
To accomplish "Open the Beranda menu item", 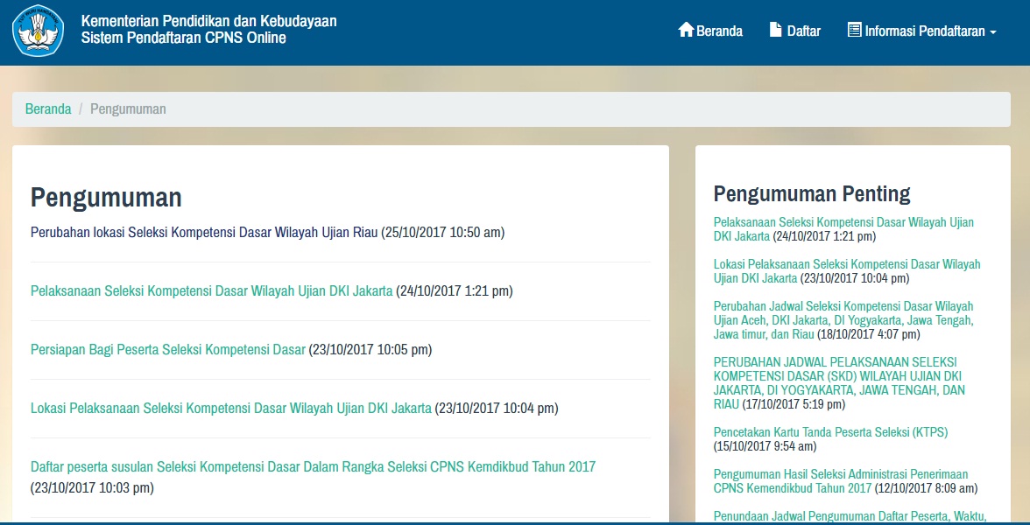I will [x=719, y=31].
